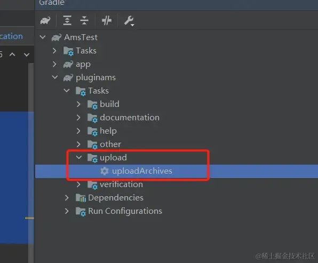Click the documentation folder icon

(x=92, y=118)
